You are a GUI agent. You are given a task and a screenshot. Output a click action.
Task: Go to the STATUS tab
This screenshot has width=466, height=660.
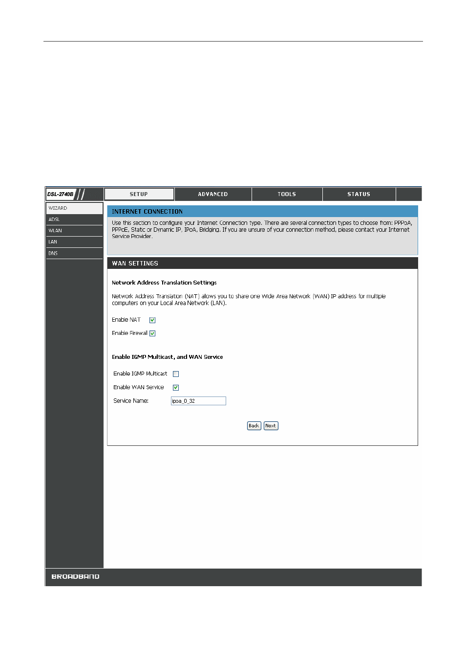pyautogui.click(x=359, y=194)
